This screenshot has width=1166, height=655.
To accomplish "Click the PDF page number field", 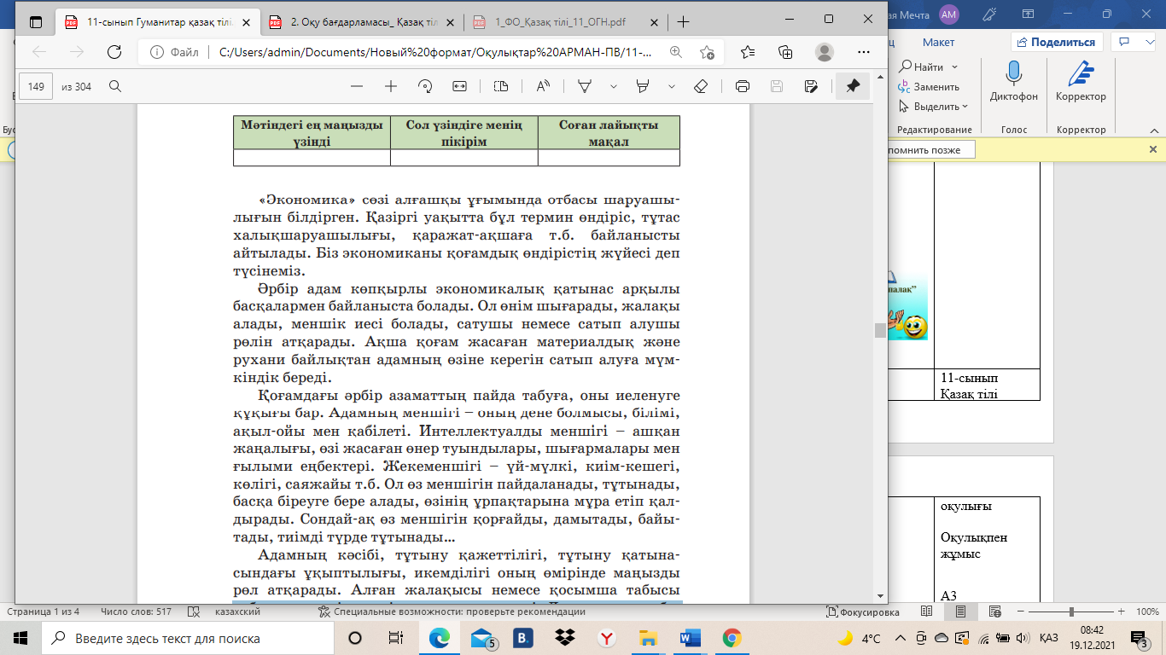I will tap(36, 86).
